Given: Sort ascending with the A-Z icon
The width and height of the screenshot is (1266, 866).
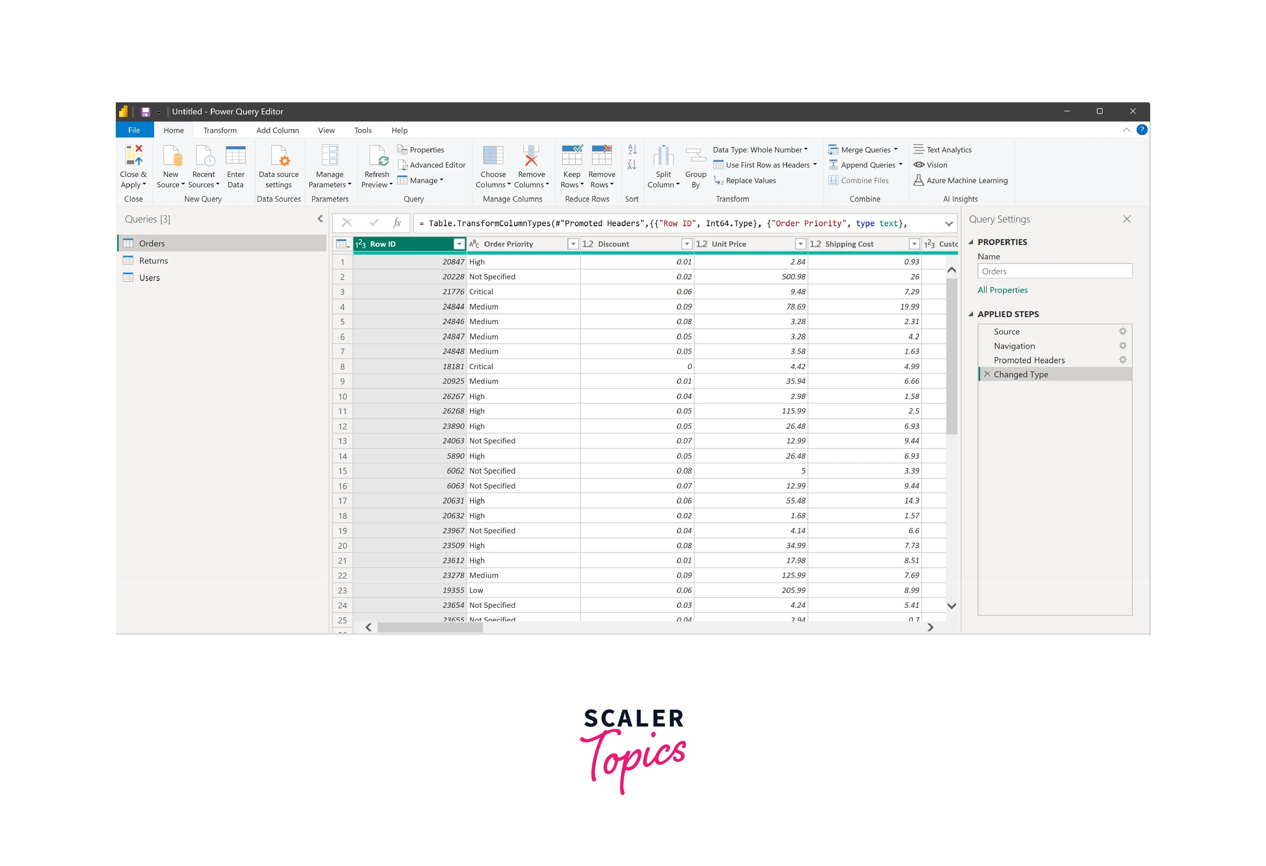Looking at the screenshot, I should (x=632, y=149).
